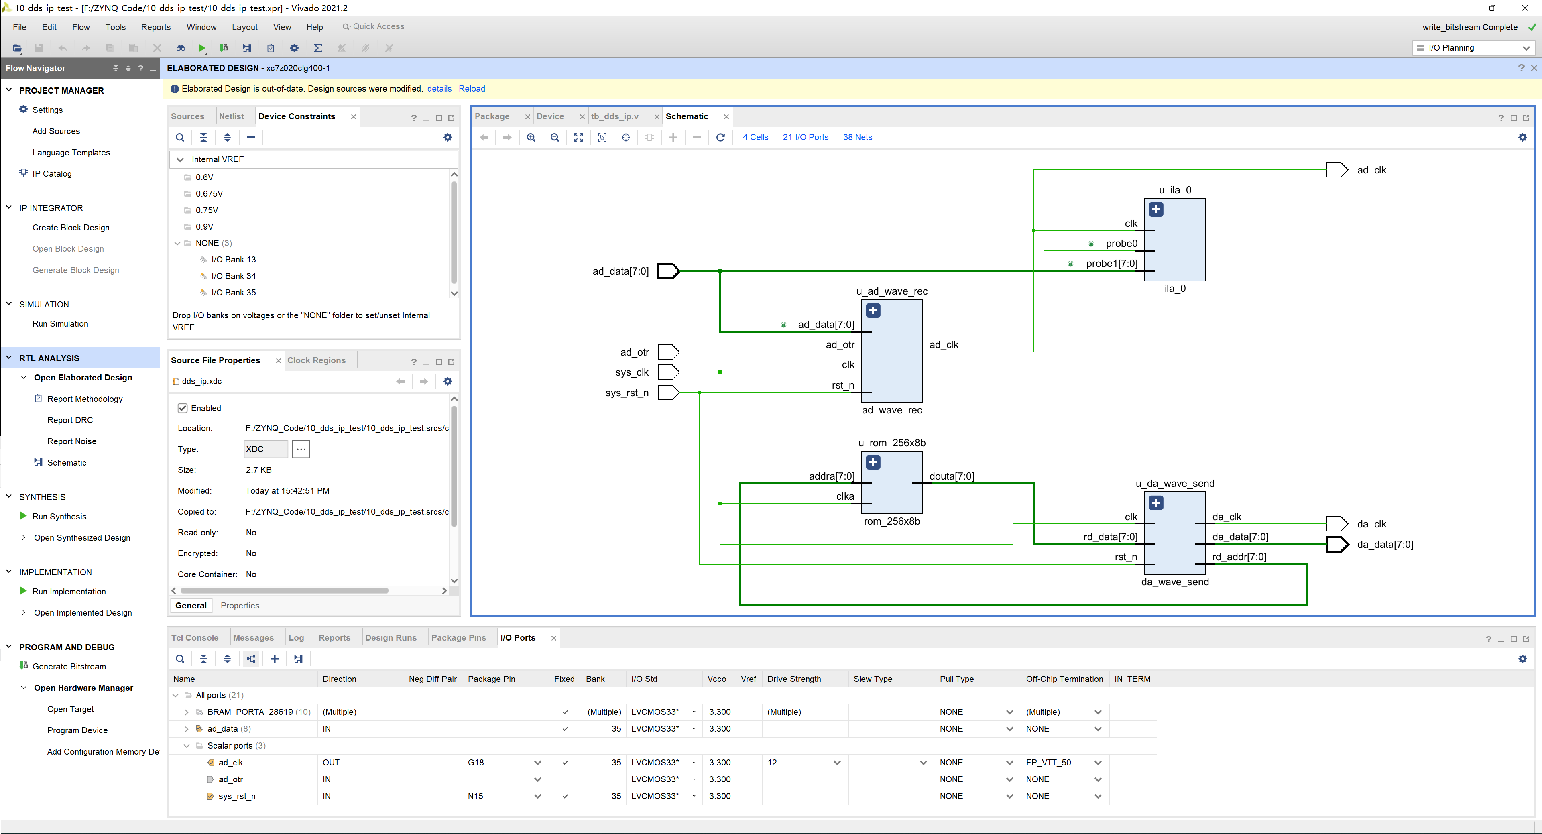Collapse the NONE folder in Internal VREF
1542x834 pixels.
pyautogui.click(x=177, y=243)
